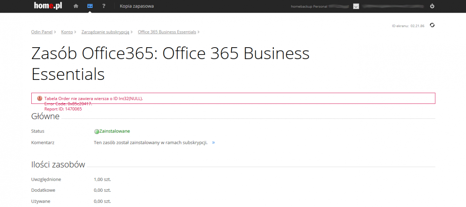Click the 'Komentarz' row label
Image resolution: width=466 pixels, height=207 pixels.
pos(43,143)
